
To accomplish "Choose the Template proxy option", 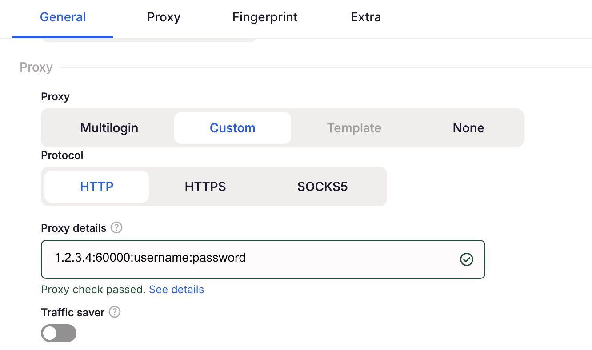I will tap(354, 128).
